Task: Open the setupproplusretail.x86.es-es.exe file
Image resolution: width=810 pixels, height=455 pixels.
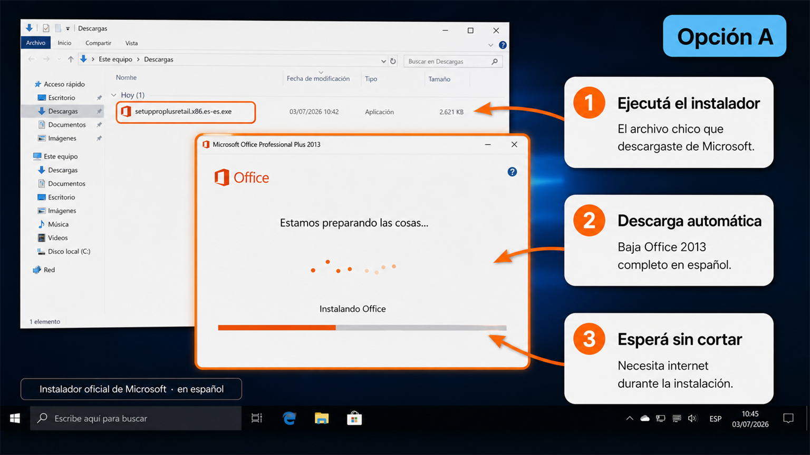Action: pyautogui.click(x=183, y=112)
